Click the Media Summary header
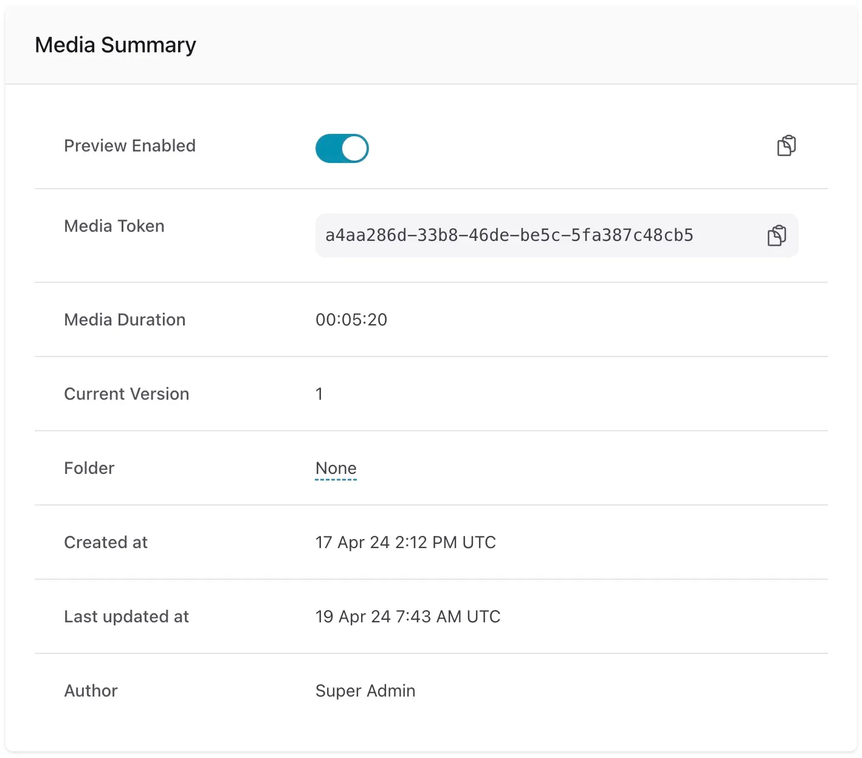862x758 pixels. click(x=116, y=44)
